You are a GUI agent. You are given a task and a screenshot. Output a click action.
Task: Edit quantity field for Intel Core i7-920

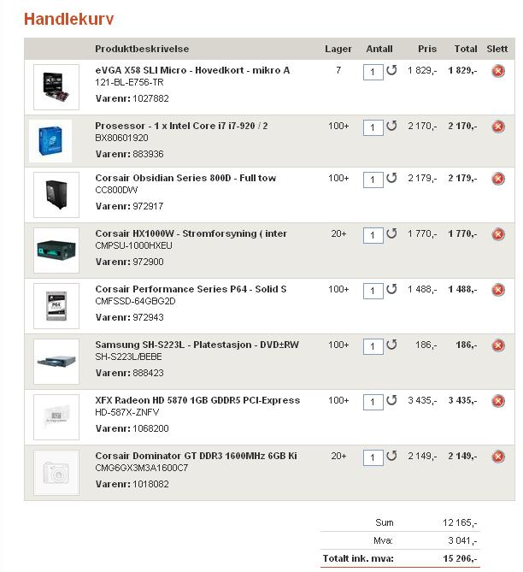[373, 127]
